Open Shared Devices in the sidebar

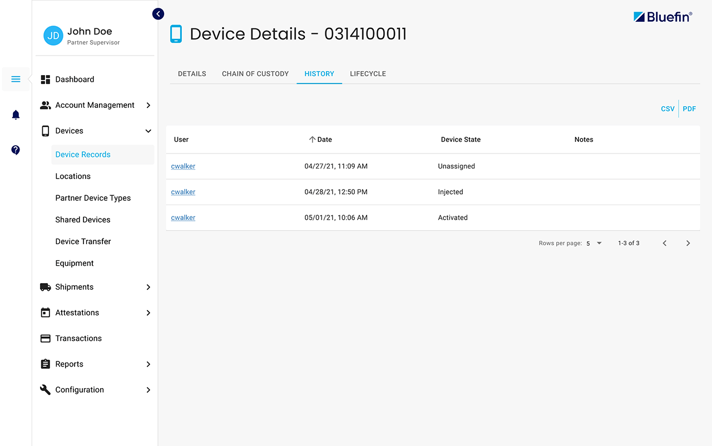pyautogui.click(x=83, y=220)
